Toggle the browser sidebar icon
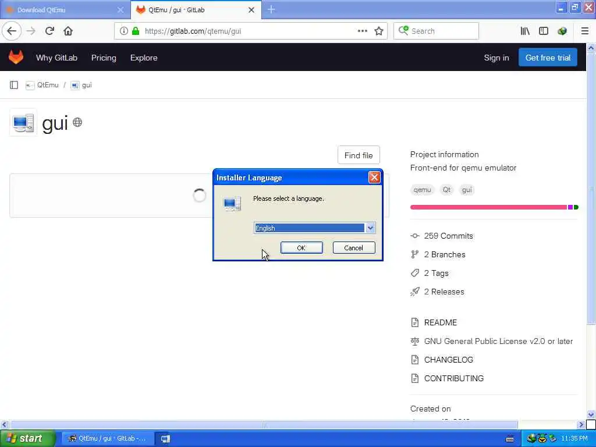 pyautogui.click(x=544, y=31)
